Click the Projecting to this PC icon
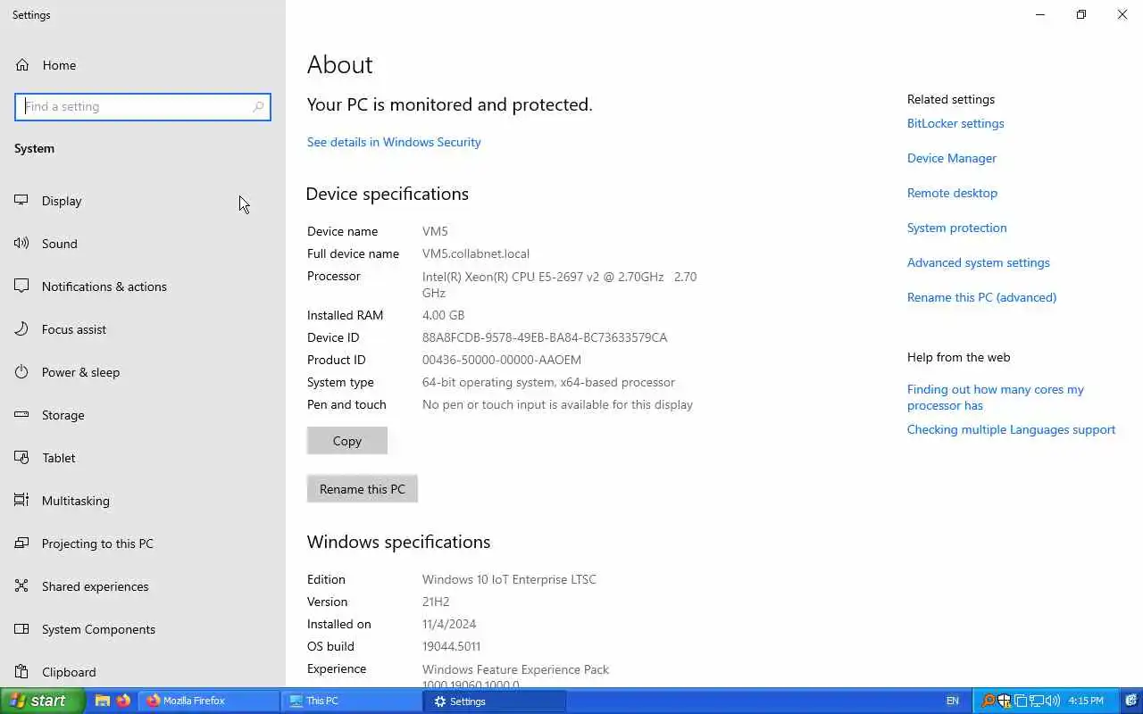 click(x=21, y=544)
